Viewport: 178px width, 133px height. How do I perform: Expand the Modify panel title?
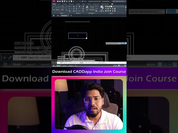pos(78,13)
